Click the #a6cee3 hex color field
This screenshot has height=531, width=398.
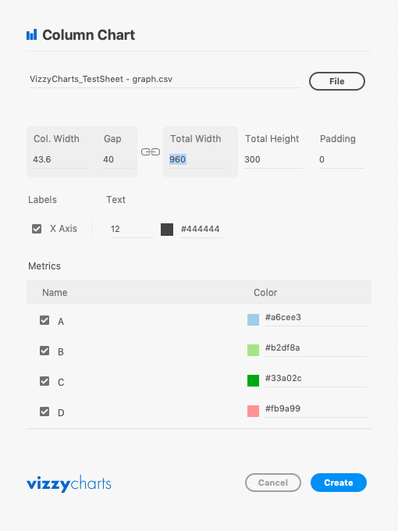[x=316, y=318]
